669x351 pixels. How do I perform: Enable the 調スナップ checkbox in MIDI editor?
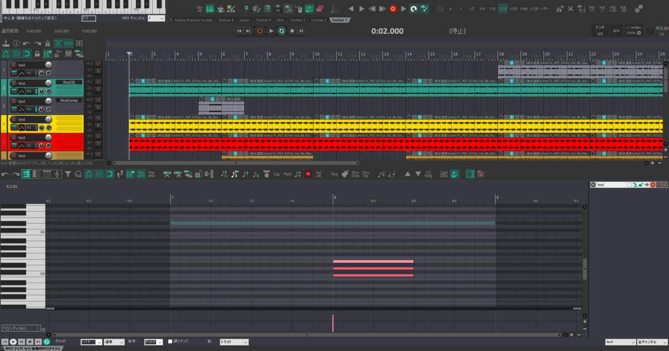170,342
